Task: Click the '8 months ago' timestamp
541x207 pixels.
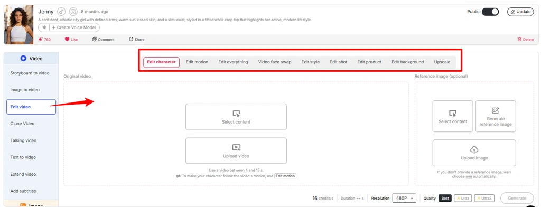Action: (x=95, y=12)
